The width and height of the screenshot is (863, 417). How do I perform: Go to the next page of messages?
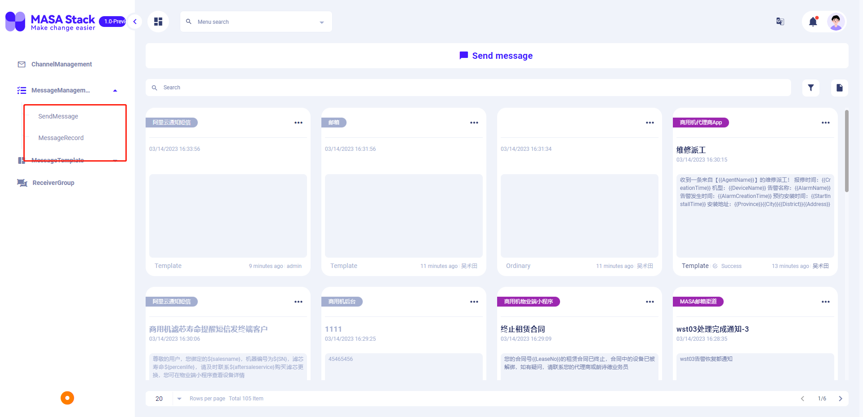(840, 398)
